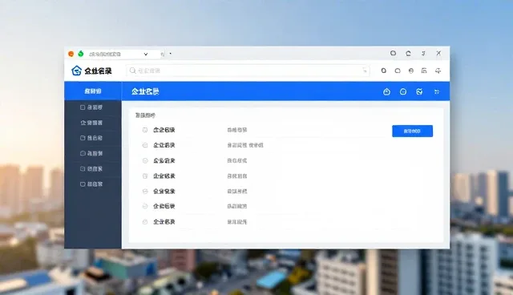Open the dropdown chevron beside the title bar tab

[146, 54]
